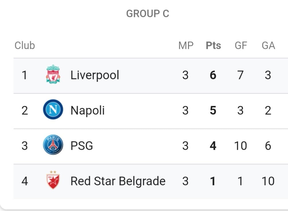This screenshot has height=211, width=288.
Task: Click the PSG club badge
Action: 53,145
